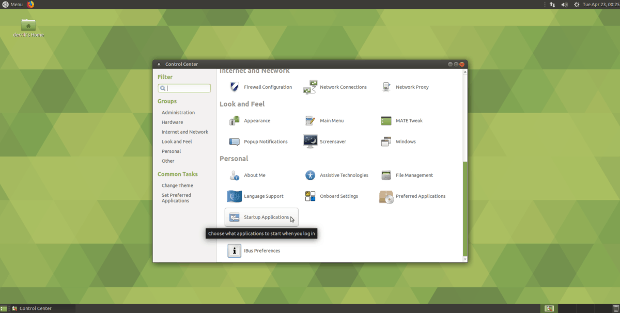Screen dimensions: 620x313
Task: Open Startup Applications
Action: click(261, 217)
